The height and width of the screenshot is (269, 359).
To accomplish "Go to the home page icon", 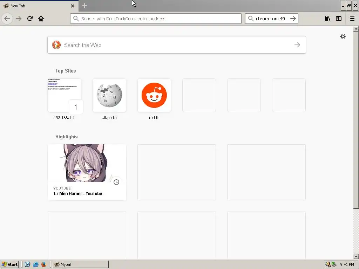I will tap(41, 19).
